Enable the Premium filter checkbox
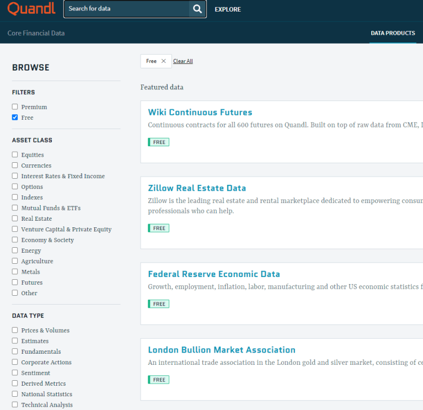 [x=15, y=107]
